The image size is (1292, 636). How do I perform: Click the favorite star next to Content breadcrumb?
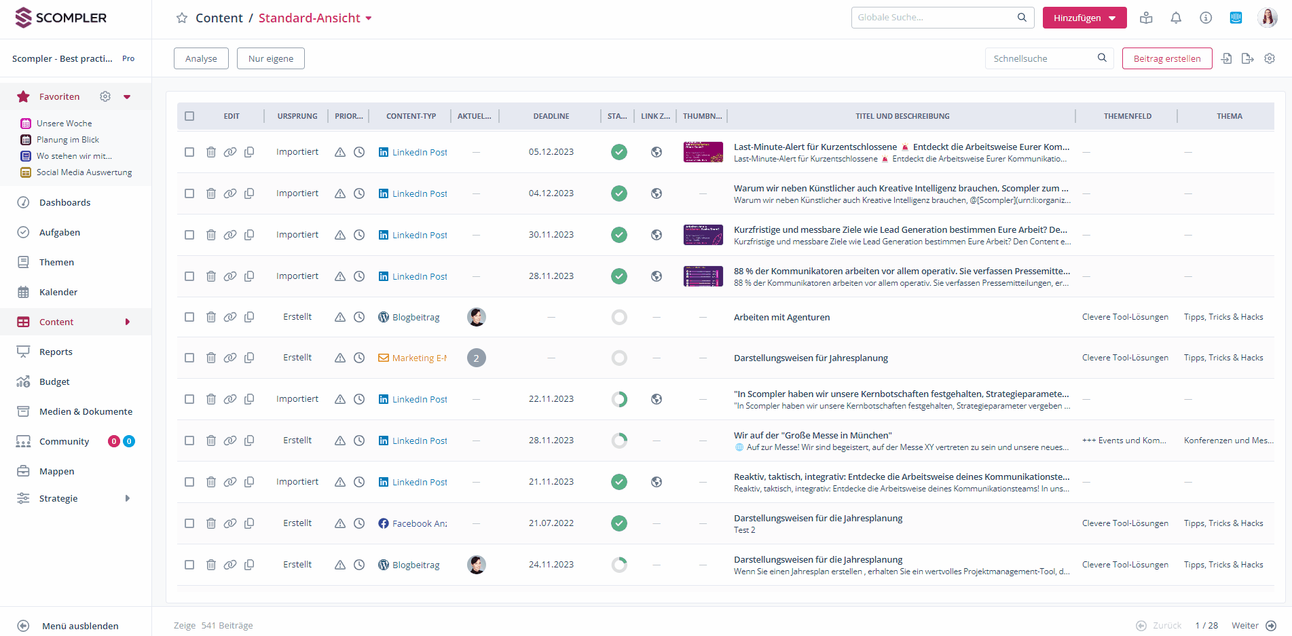click(181, 18)
